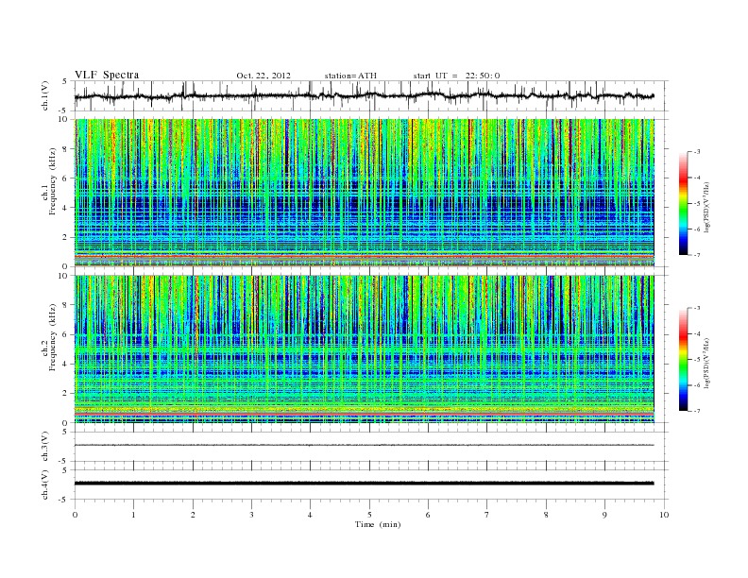This screenshot has width=748, height=578.
Task: Click the "10" kHz tick of ch.1 spectrogram
Action: (x=64, y=119)
